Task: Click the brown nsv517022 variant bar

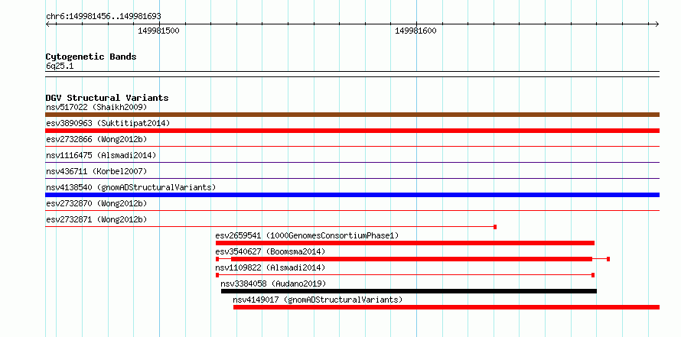Action: point(352,115)
